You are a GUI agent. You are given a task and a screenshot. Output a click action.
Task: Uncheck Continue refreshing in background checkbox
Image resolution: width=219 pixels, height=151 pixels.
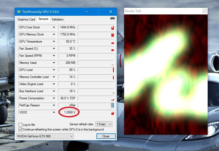20,129
